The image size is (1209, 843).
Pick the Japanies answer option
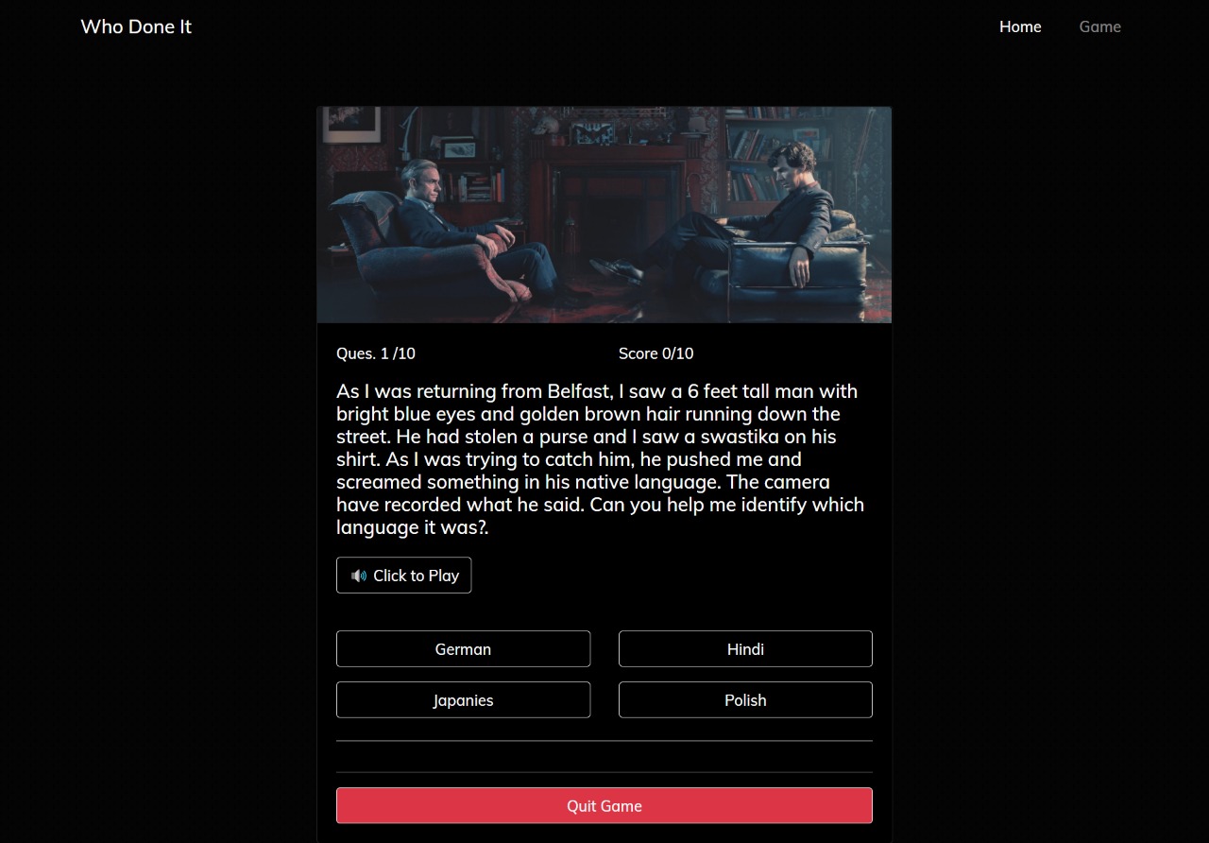click(x=463, y=700)
